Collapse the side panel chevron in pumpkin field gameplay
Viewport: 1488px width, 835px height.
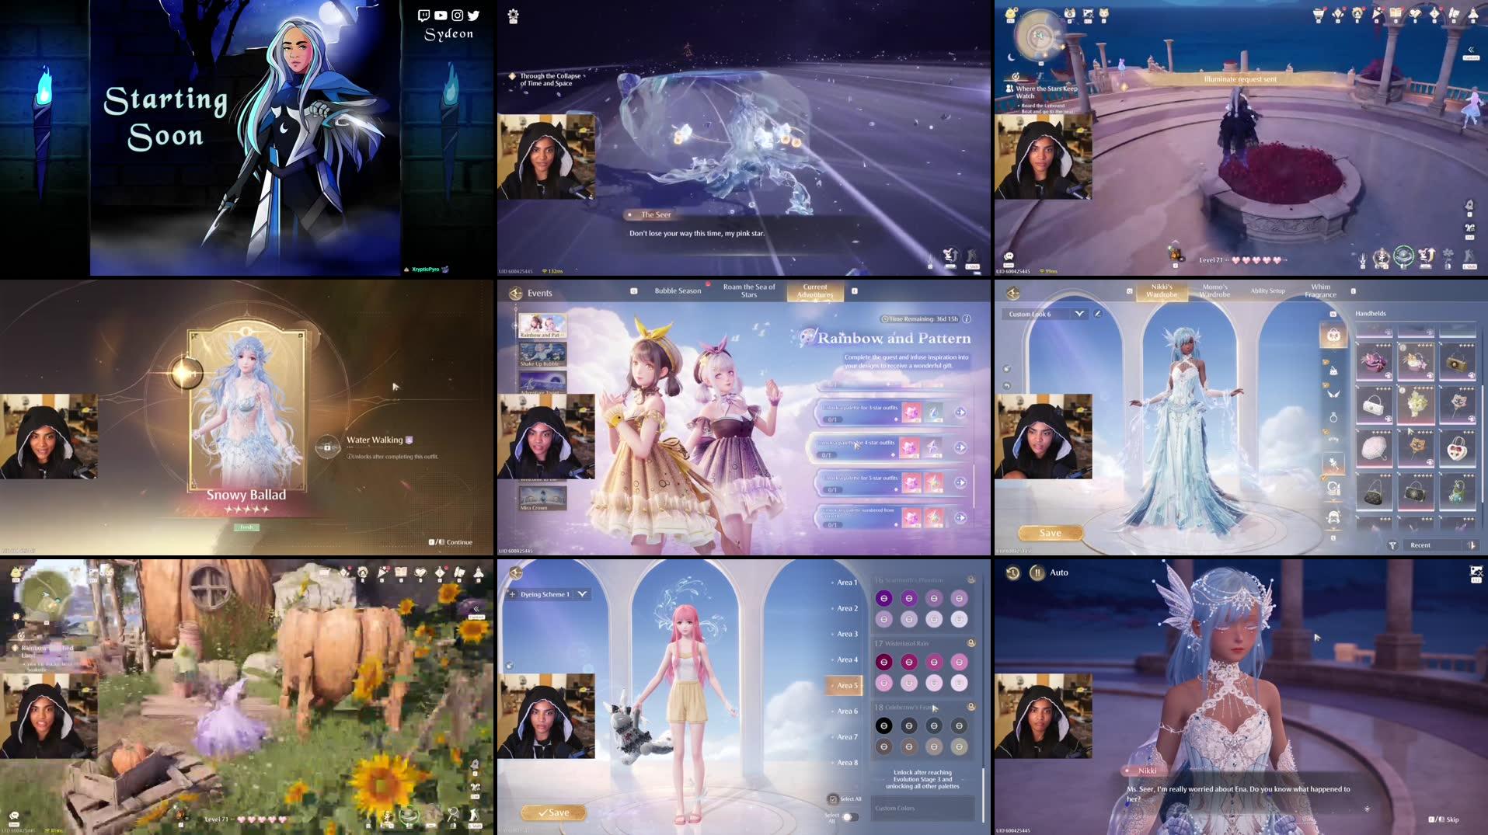tap(476, 609)
